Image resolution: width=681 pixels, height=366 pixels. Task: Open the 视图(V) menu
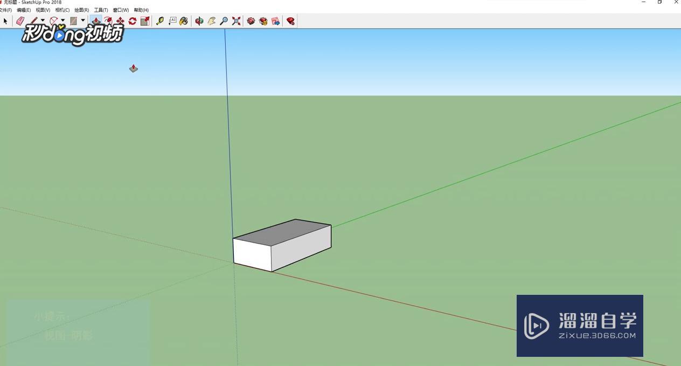point(43,10)
